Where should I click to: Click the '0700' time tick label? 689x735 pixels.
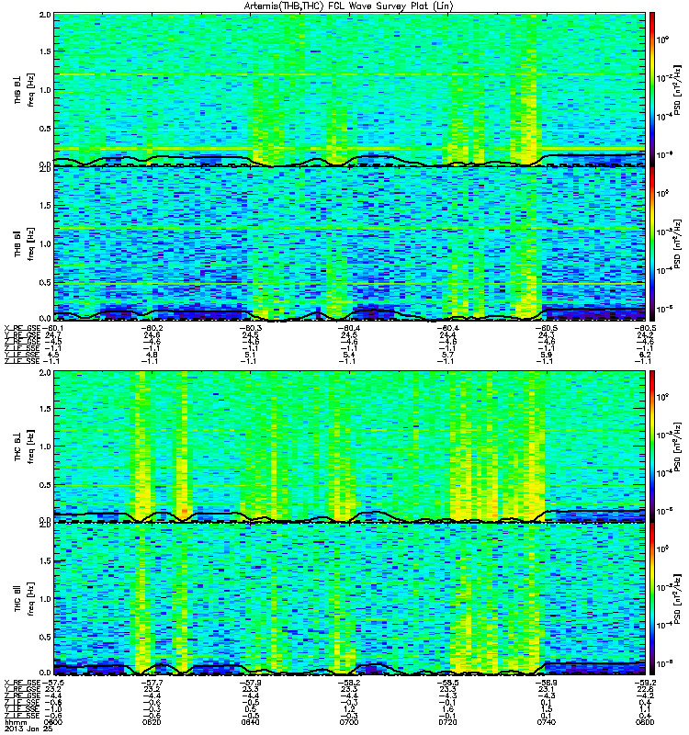click(x=349, y=722)
